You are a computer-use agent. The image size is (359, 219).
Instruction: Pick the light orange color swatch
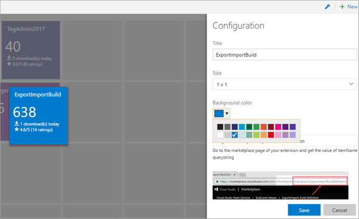pyautogui.click(x=264, y=135)
